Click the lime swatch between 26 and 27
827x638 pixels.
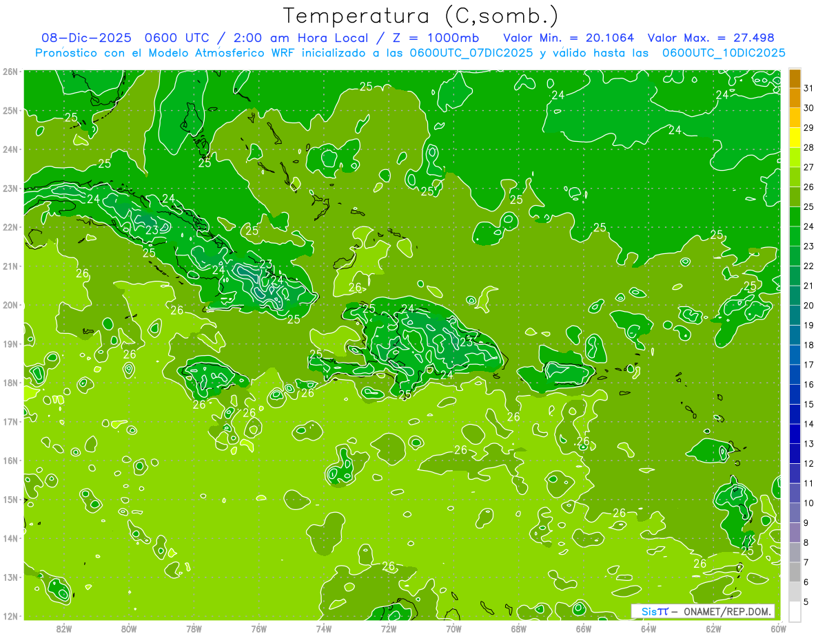pos(795,177)
